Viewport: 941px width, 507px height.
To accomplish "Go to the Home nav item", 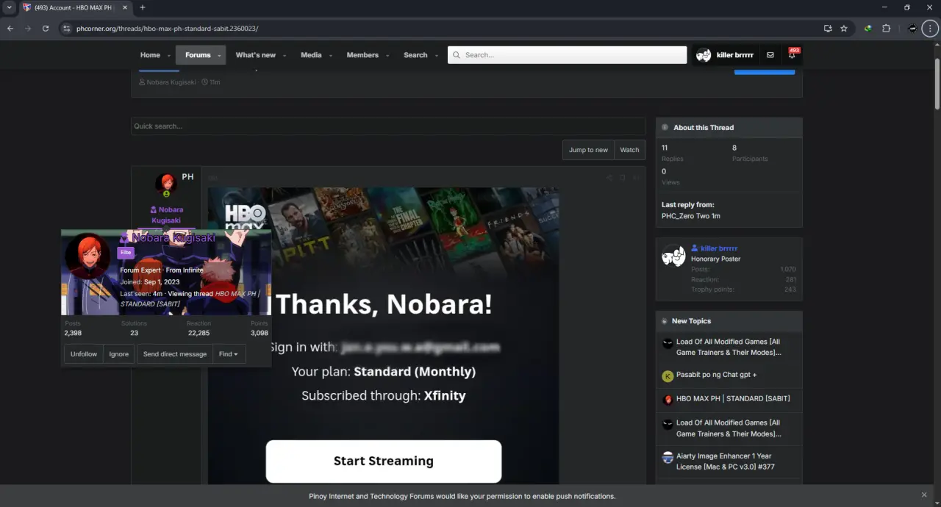I will 150,55.
